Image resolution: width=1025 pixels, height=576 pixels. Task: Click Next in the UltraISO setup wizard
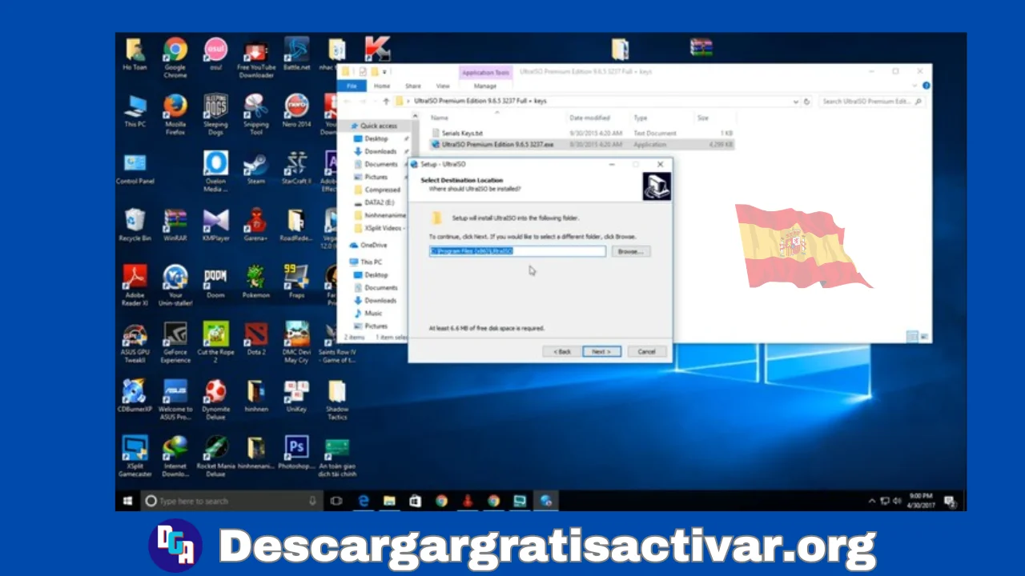point(601,351)
